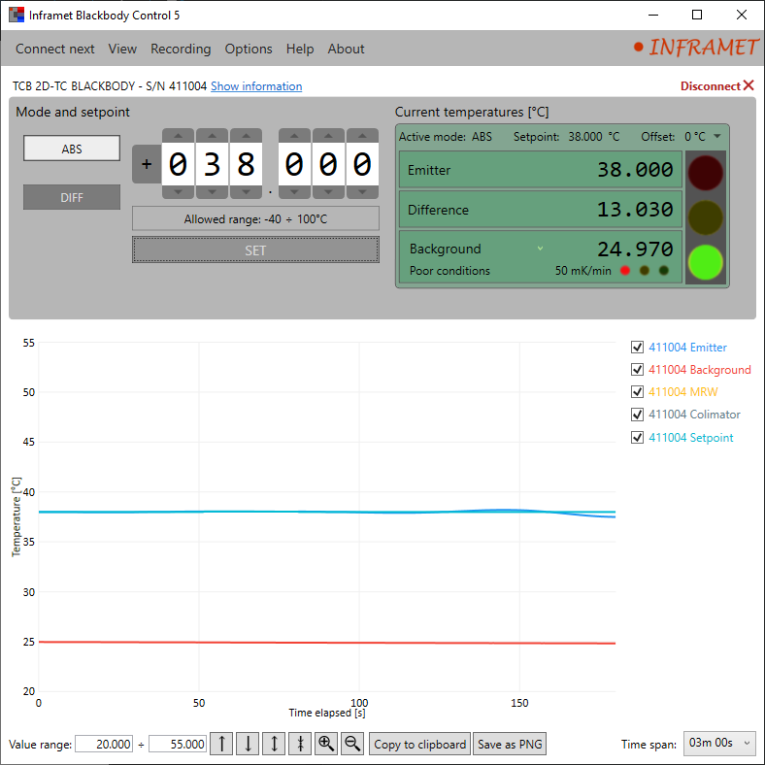Increment the second decimal digit of the setpoint
The width and height of the screenshot is (765, 765).
pos(328,136)
